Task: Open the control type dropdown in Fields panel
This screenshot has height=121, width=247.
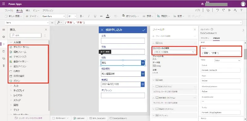Action: coord(174,52)
